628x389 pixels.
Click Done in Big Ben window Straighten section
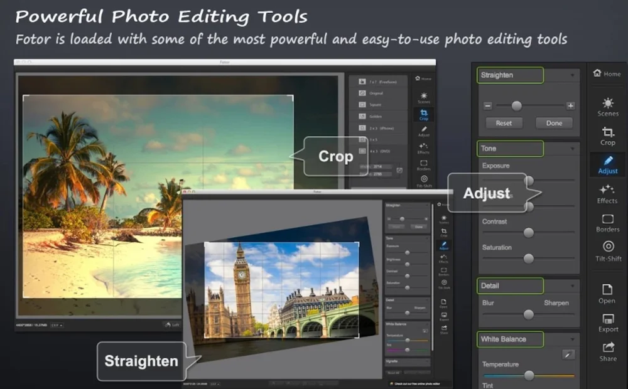(x=418, y=227)
